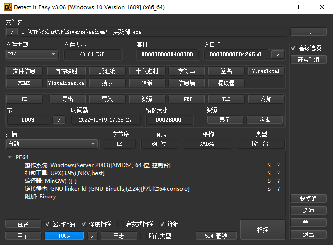Screen dimensions: 333x245
Task: Click the 显示 resource button
Action: (225, 120)
